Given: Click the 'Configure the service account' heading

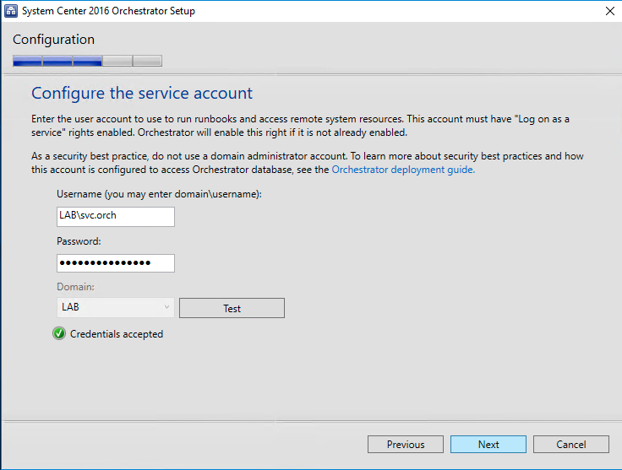Looking at the screenshot, I should point(142,93).
